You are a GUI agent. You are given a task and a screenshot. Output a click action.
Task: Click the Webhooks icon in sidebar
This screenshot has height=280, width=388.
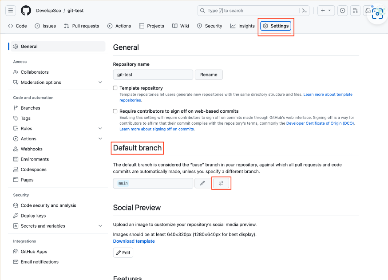[16, 149]
